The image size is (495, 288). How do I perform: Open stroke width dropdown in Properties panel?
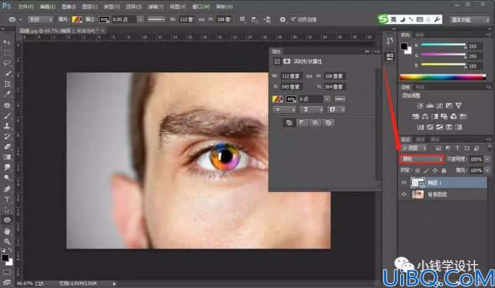click(327, 99)
